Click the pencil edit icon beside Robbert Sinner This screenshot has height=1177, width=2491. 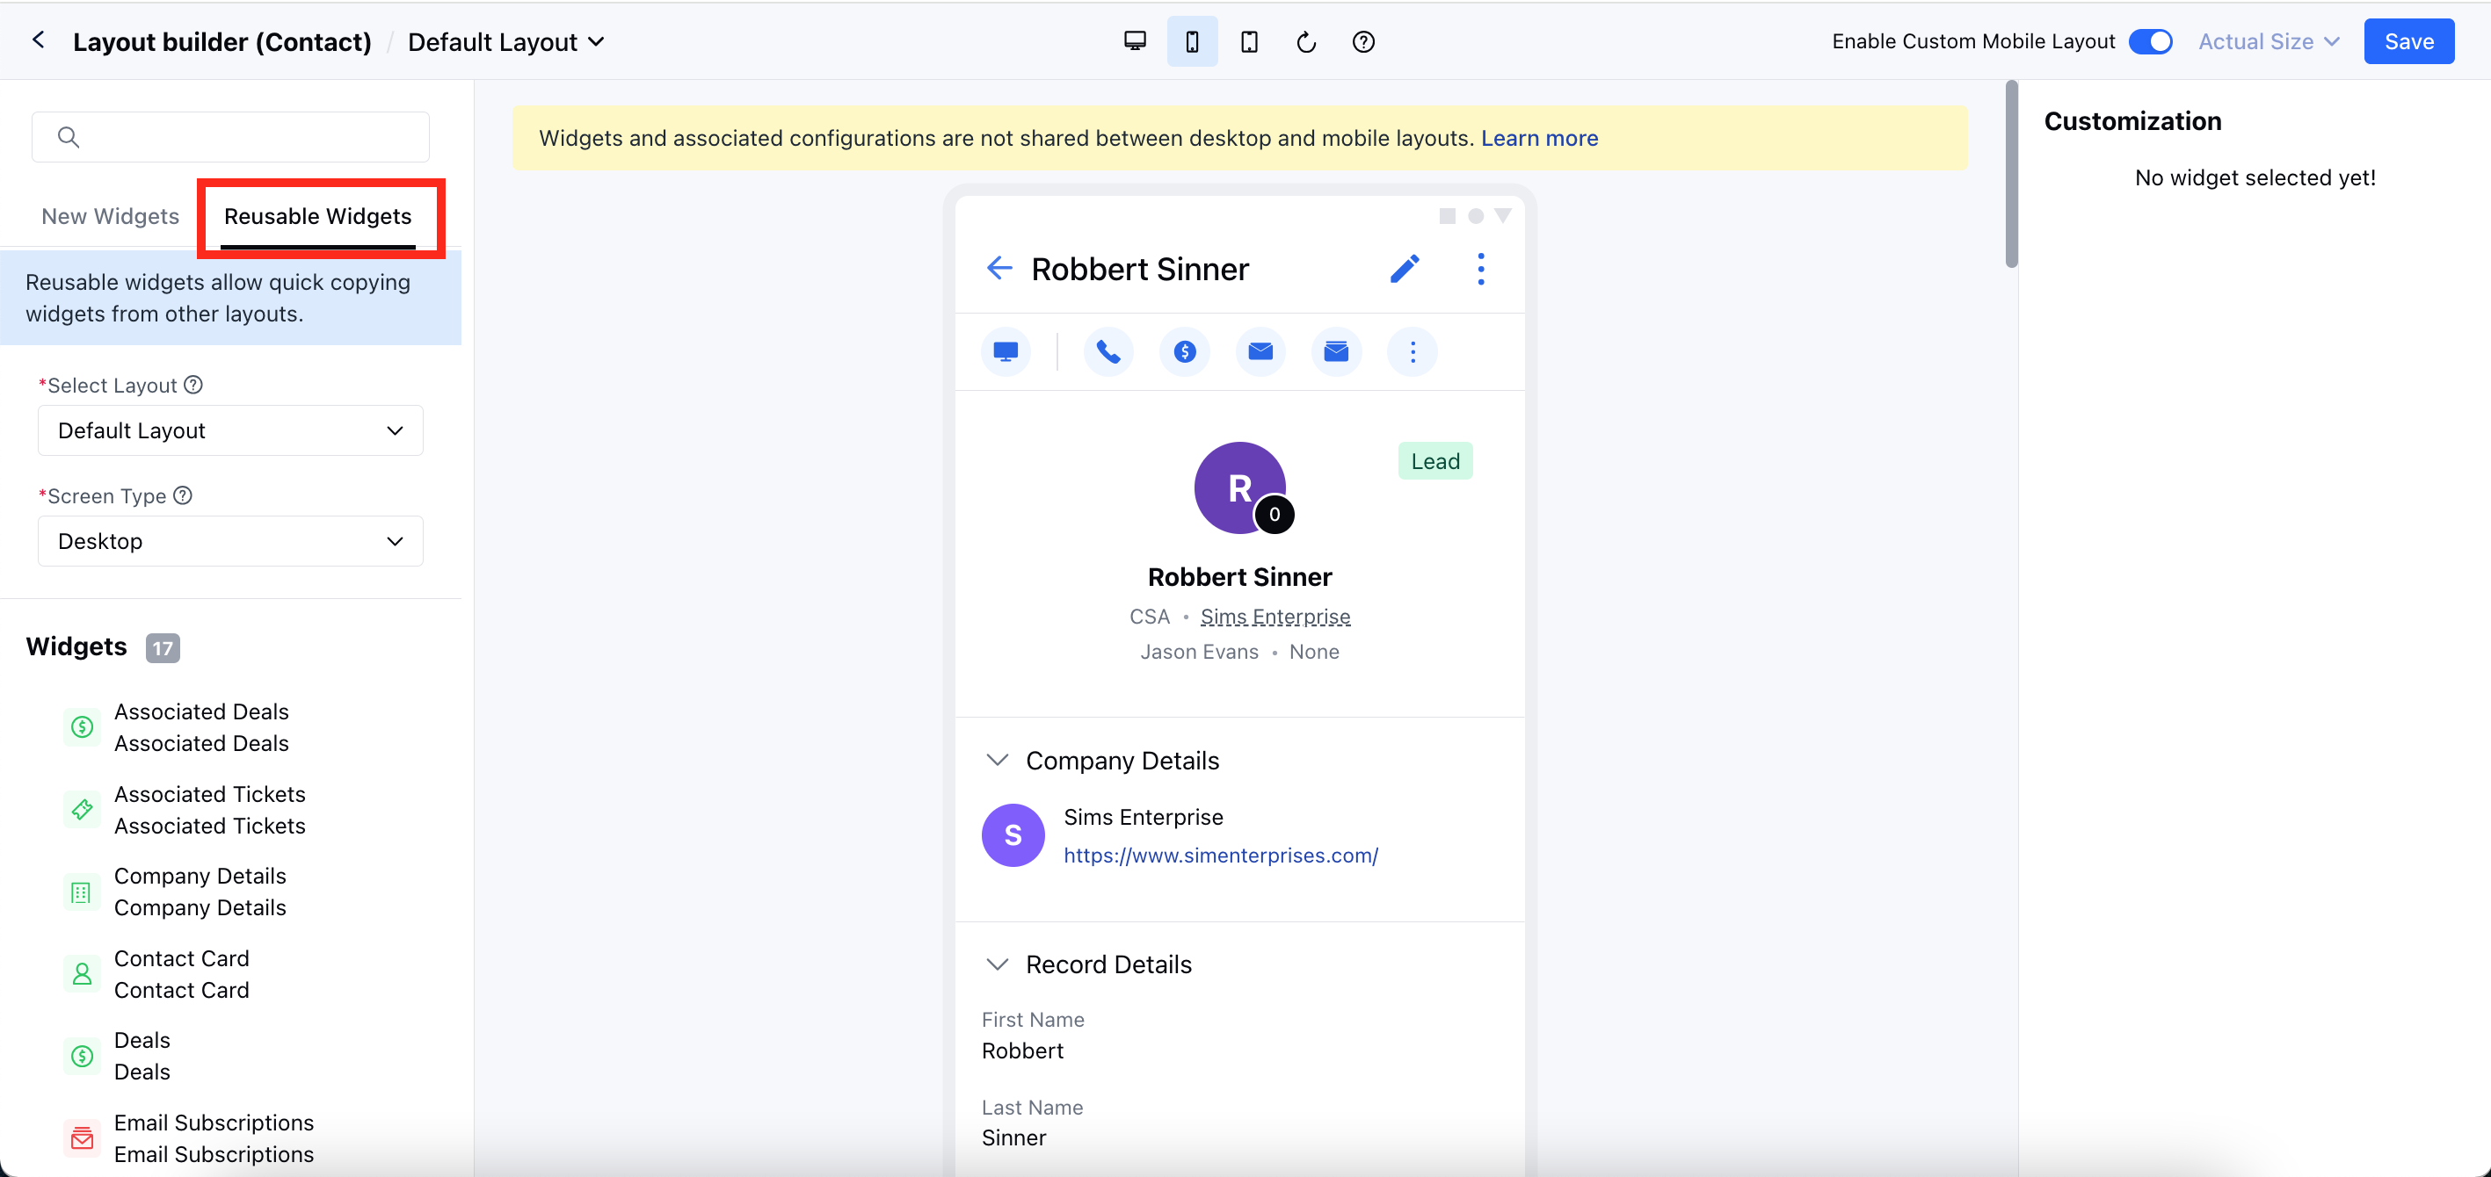pos(1404,269)
